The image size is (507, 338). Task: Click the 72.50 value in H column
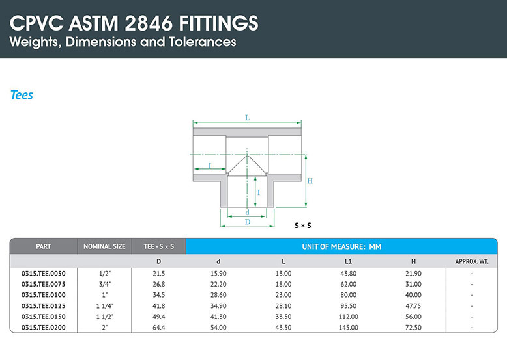413,328
